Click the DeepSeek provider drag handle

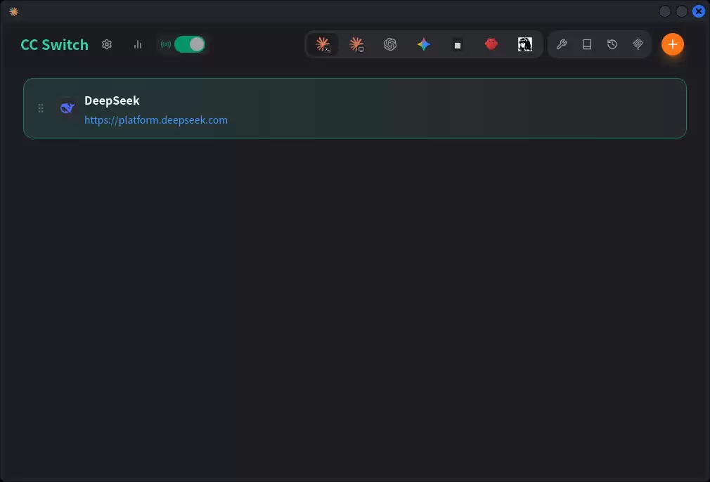(41, 108)
